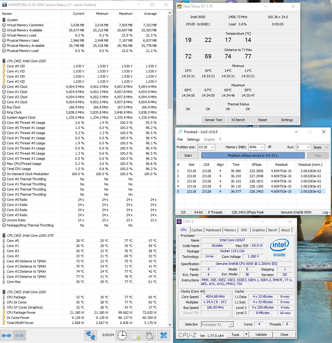The image size is (332, 343).
Task: Open the LinX Run count dropdown
Action: (308, 147)
